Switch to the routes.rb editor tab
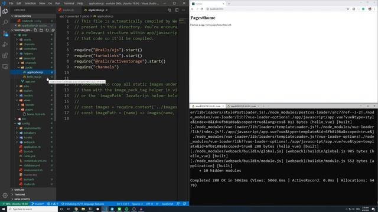Screen dimensions: 378x212 pos(69,10)
